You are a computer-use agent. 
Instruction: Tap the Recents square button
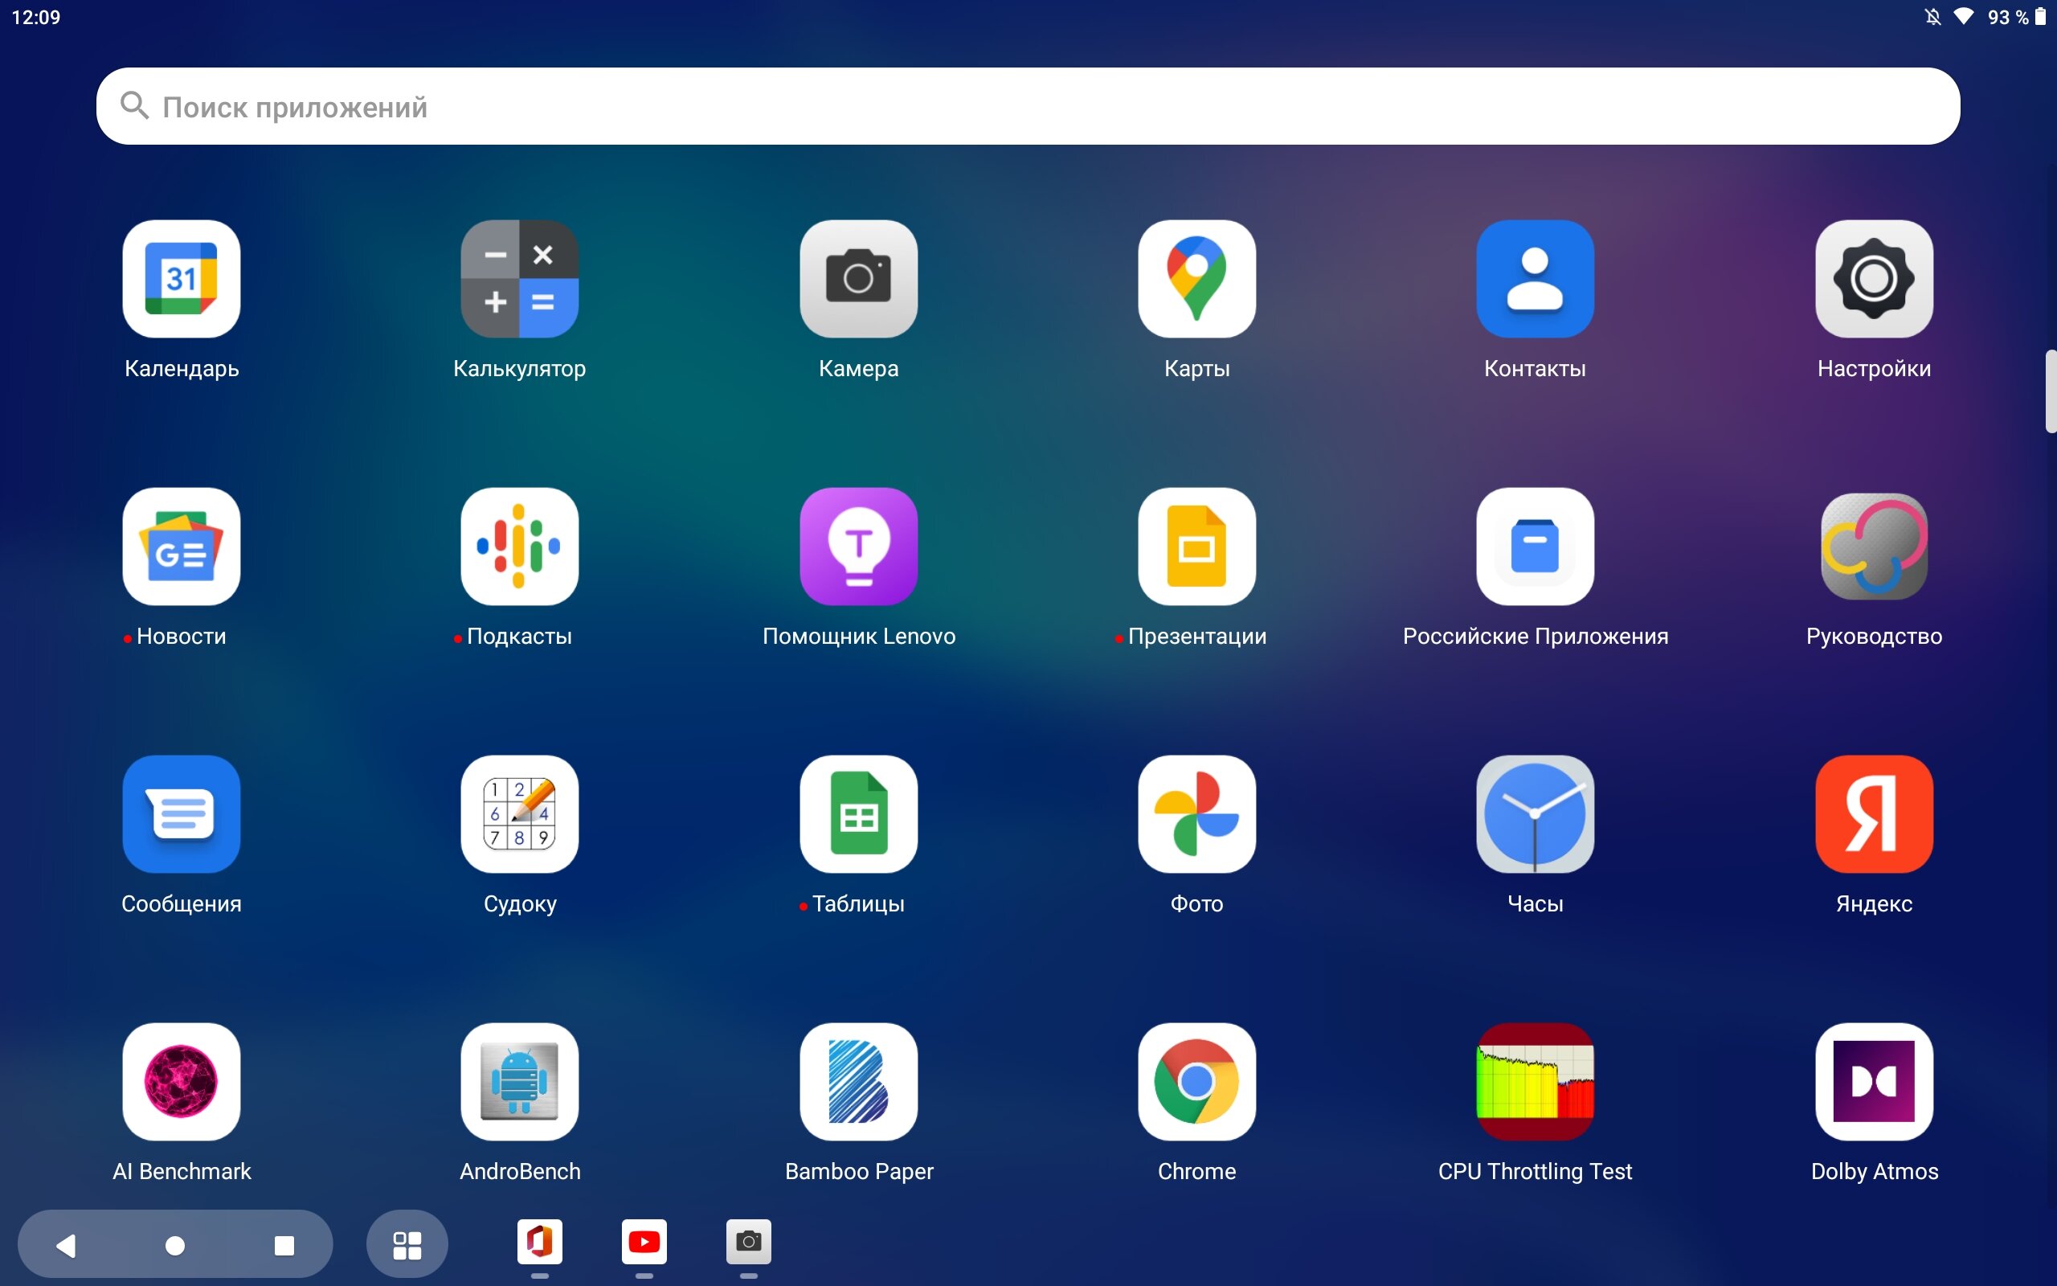point(284,1246)
